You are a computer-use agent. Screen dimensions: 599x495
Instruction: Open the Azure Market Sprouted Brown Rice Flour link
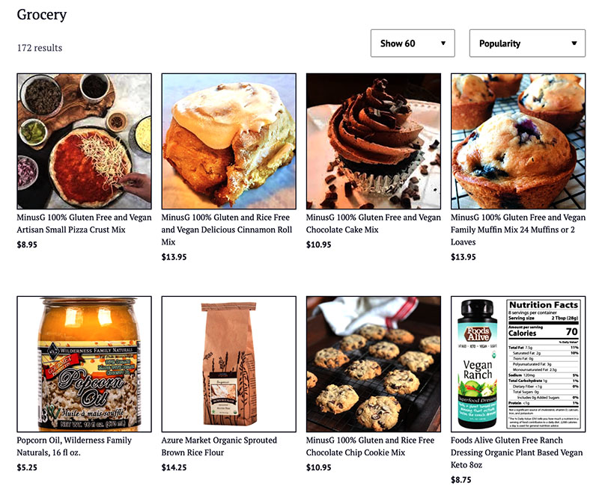point(219,446)
